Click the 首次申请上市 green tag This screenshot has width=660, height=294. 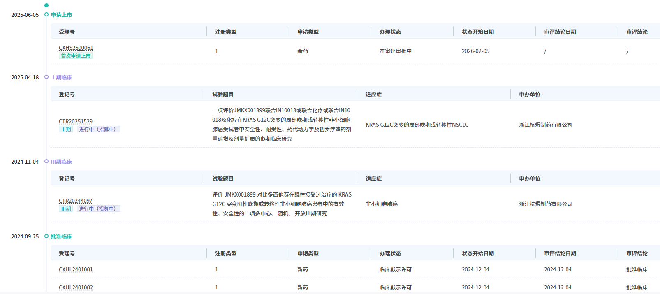coord(76,56)
